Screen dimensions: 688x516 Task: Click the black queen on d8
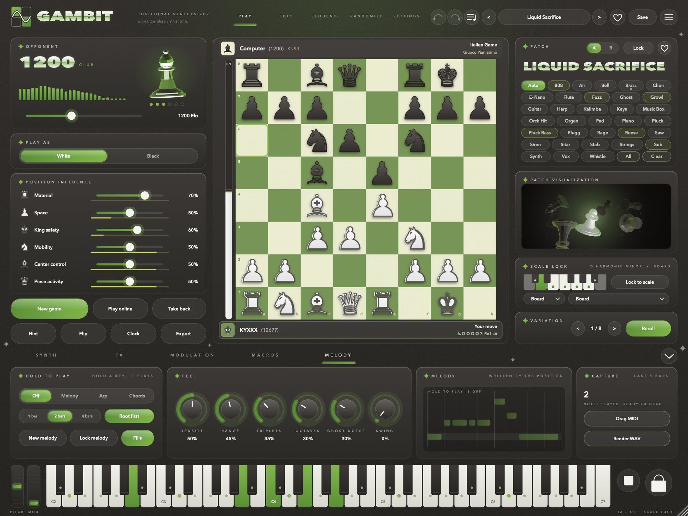click(x=350, y=75)
